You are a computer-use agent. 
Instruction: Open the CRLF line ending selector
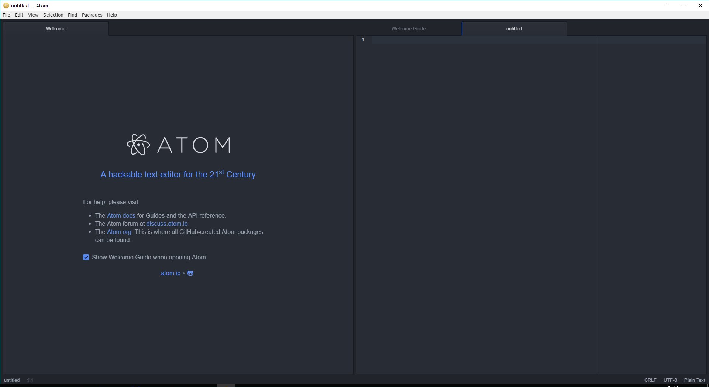pyautogui.click(x=650, y=380)
